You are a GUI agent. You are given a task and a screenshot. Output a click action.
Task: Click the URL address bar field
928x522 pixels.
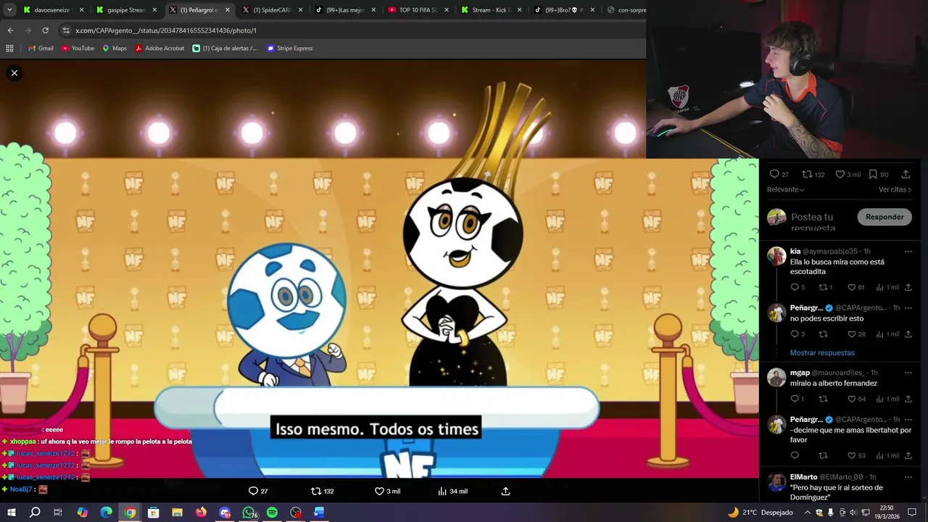coord(348,30)
